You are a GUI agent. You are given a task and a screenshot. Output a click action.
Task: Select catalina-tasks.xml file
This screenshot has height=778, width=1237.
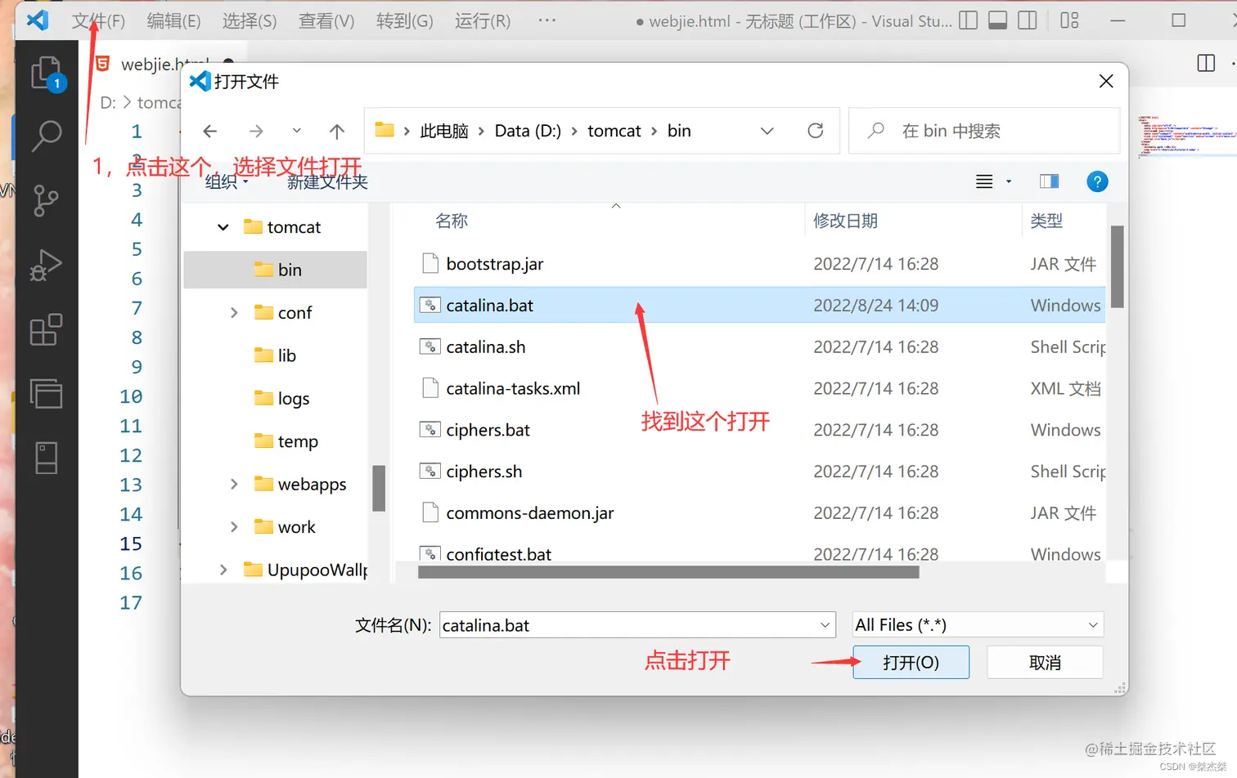click(760, 388)
